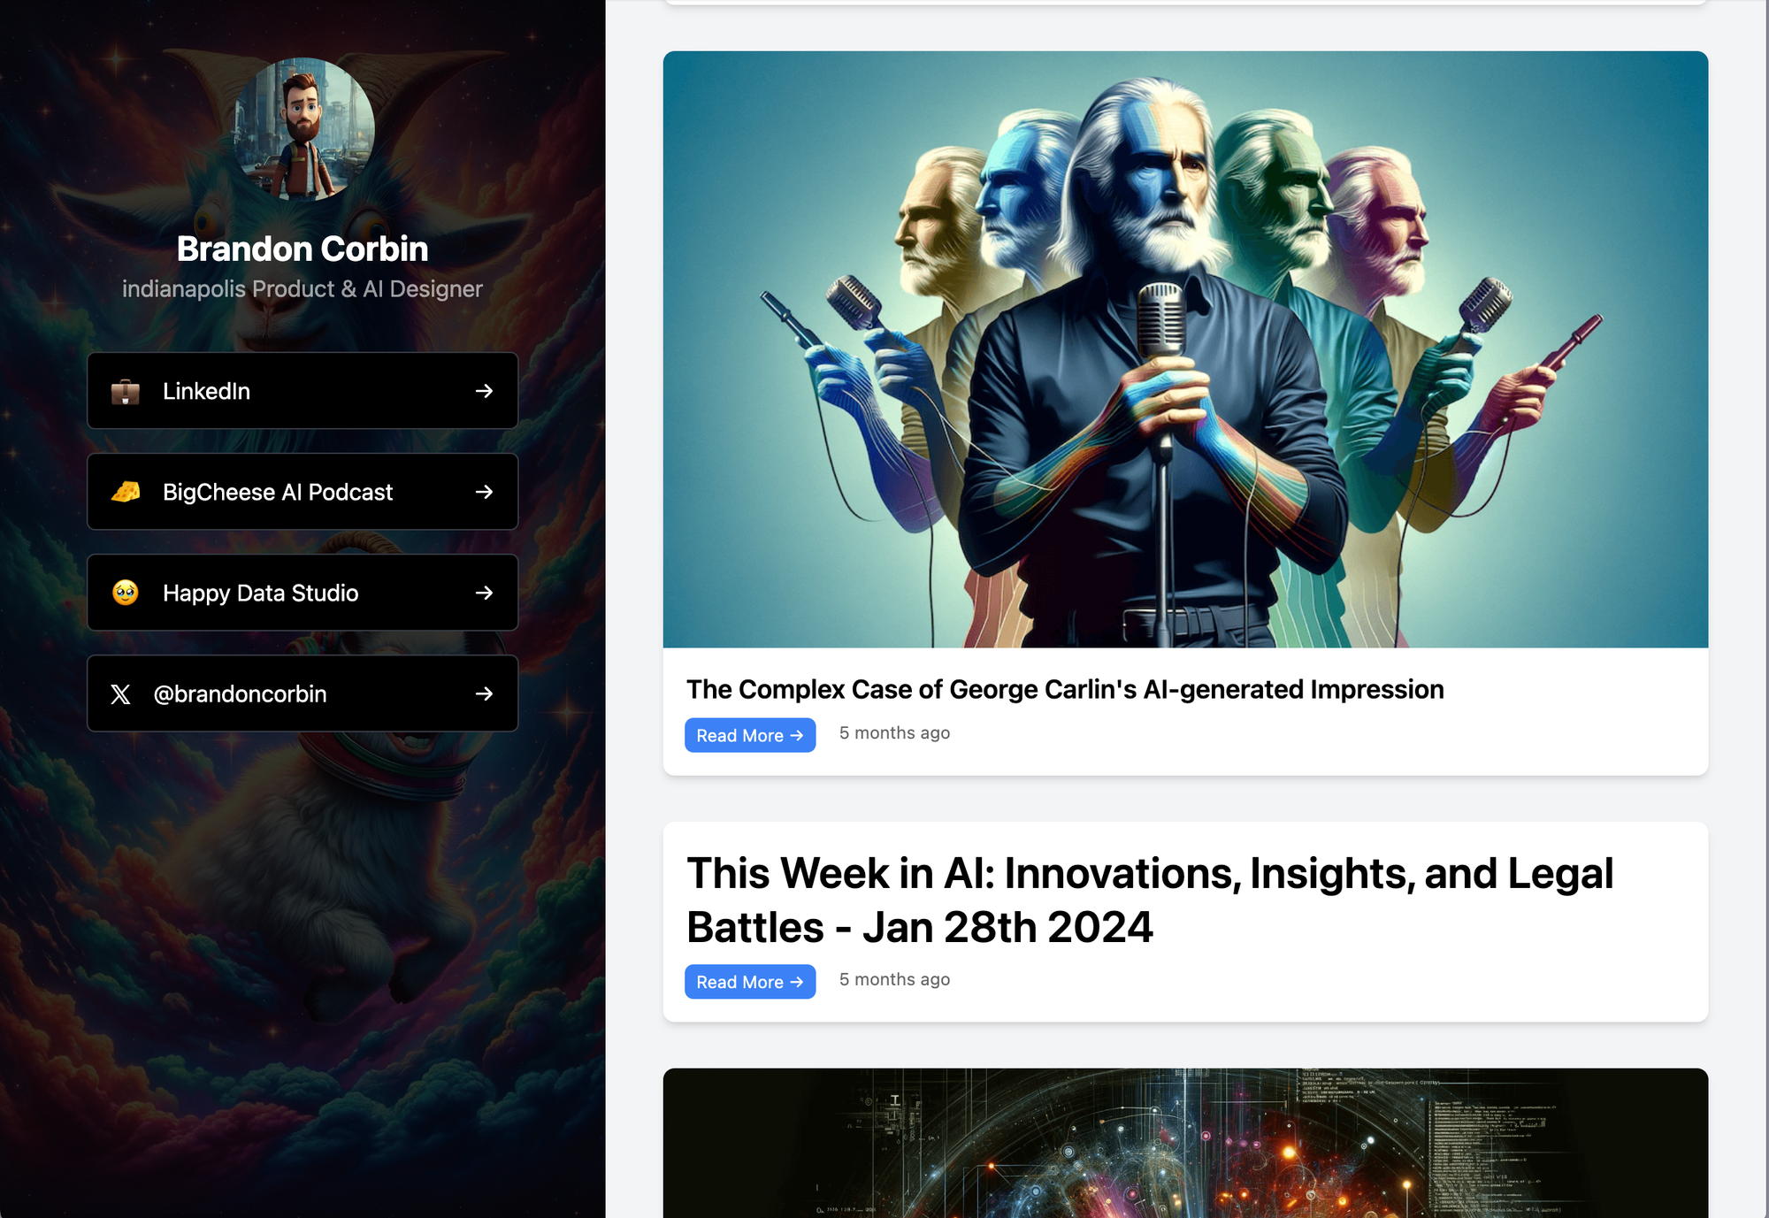Click the Brandon Corbin name heading
This screenshot has height=1218, width=1769.
302,249
